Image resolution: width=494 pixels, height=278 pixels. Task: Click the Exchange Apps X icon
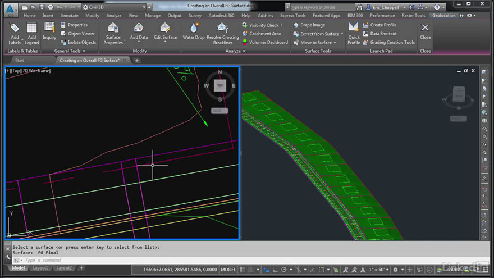coord(412,7)
